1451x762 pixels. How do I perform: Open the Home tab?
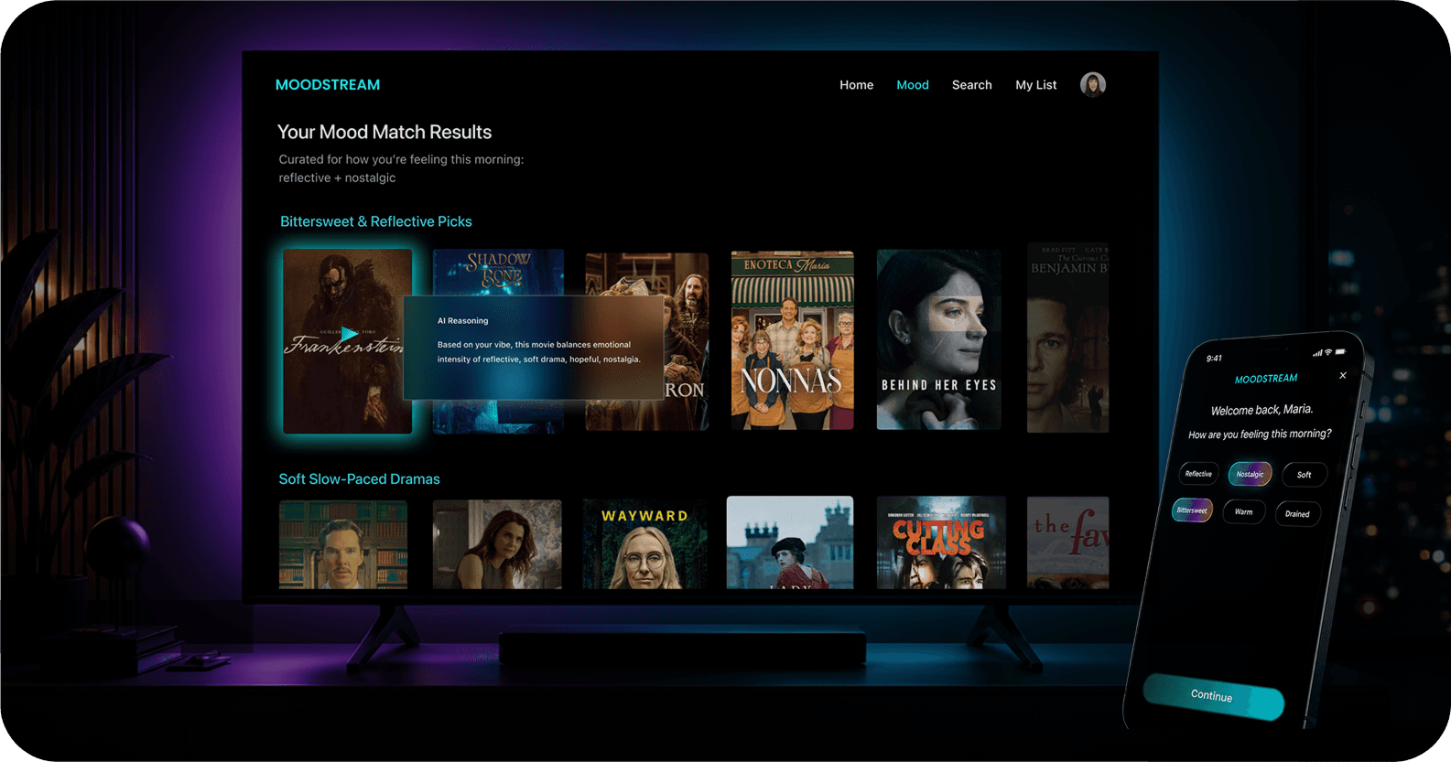857,85
